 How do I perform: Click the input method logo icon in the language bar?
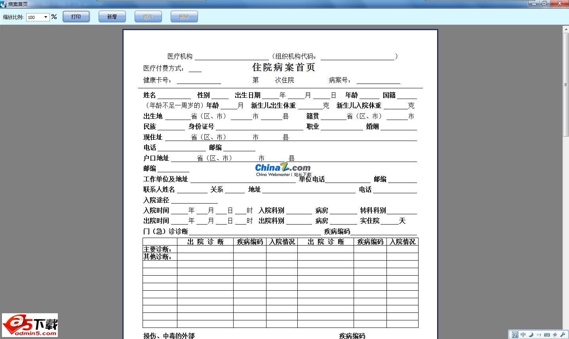point(515,334)
